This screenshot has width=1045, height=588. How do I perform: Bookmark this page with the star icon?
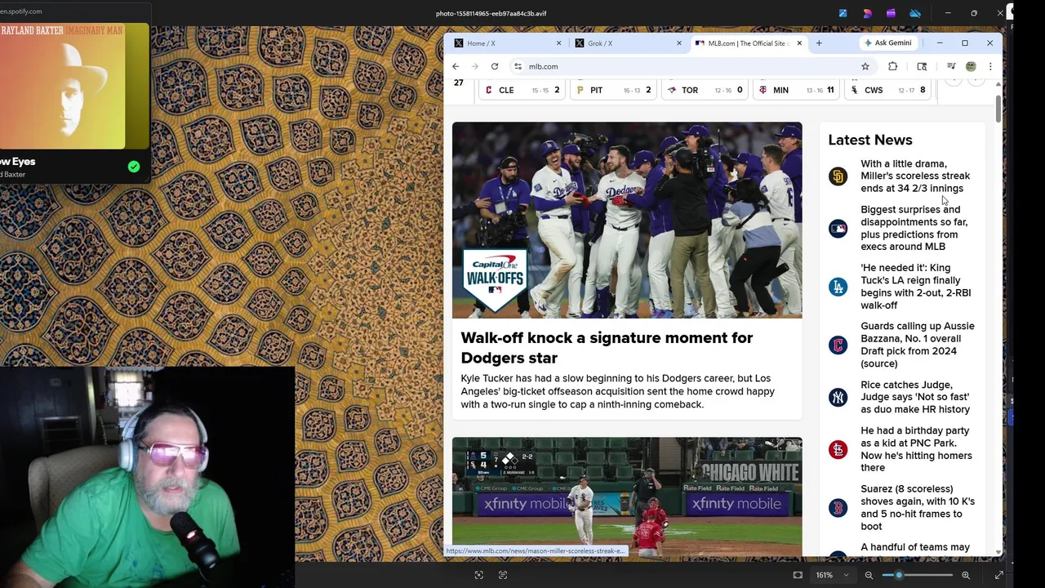865,66
